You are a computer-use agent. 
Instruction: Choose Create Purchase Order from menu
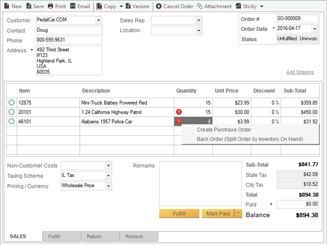(224, 129)
